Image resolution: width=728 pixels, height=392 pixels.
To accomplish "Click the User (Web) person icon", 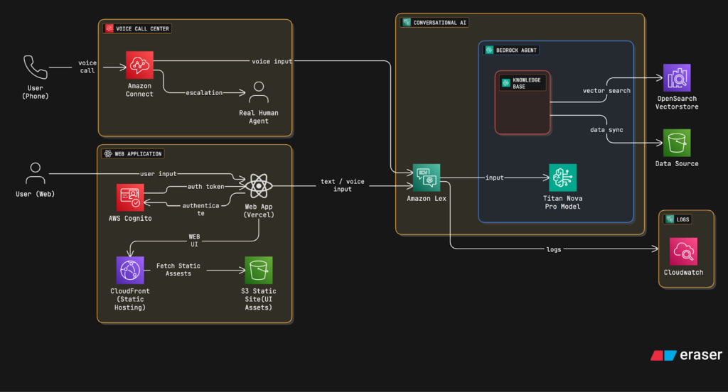I will (x=35, y=174).
